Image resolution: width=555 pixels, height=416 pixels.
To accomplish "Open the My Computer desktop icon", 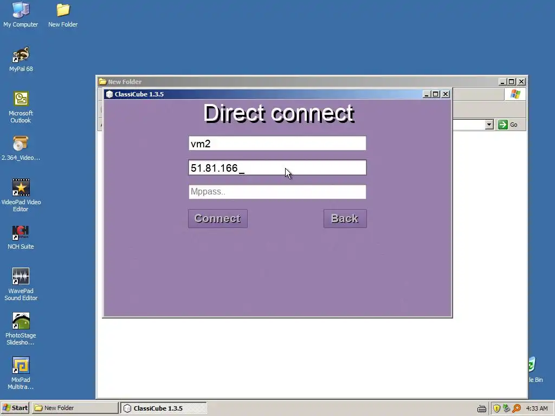I will coord(21,14).
